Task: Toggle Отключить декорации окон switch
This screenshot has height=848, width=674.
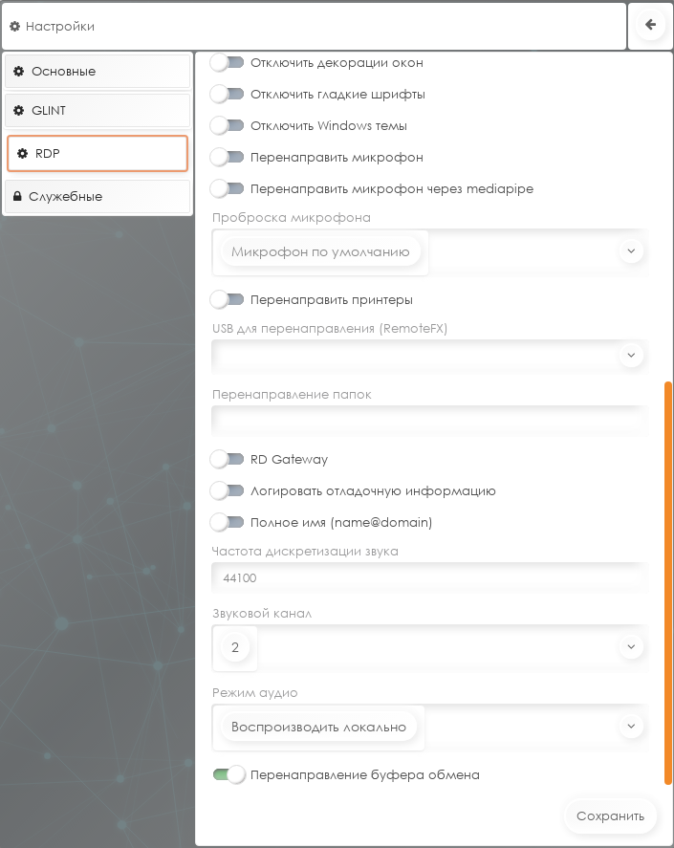Action: point(228,63)
